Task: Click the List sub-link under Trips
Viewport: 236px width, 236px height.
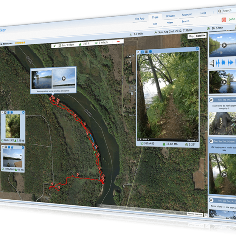Action: click(x=155, y=24)
